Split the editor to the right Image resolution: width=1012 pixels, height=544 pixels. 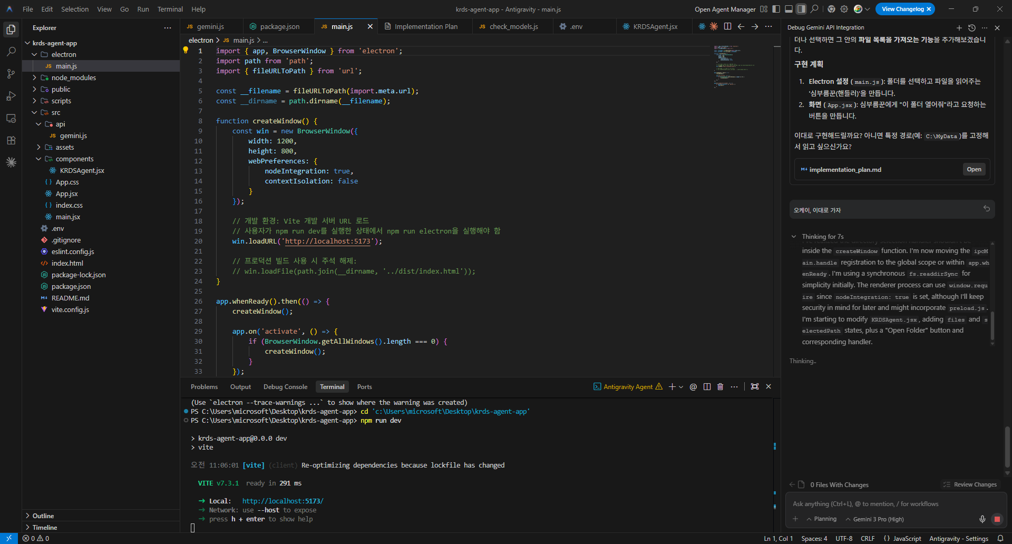(x=727, y=26)
